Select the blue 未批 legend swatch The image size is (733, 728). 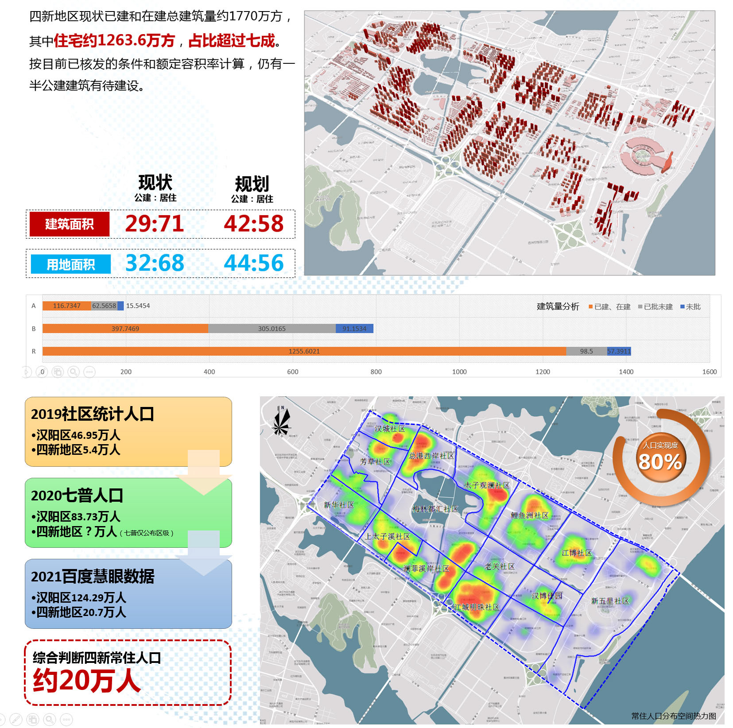pyautogui.click(x=683, y=307)
